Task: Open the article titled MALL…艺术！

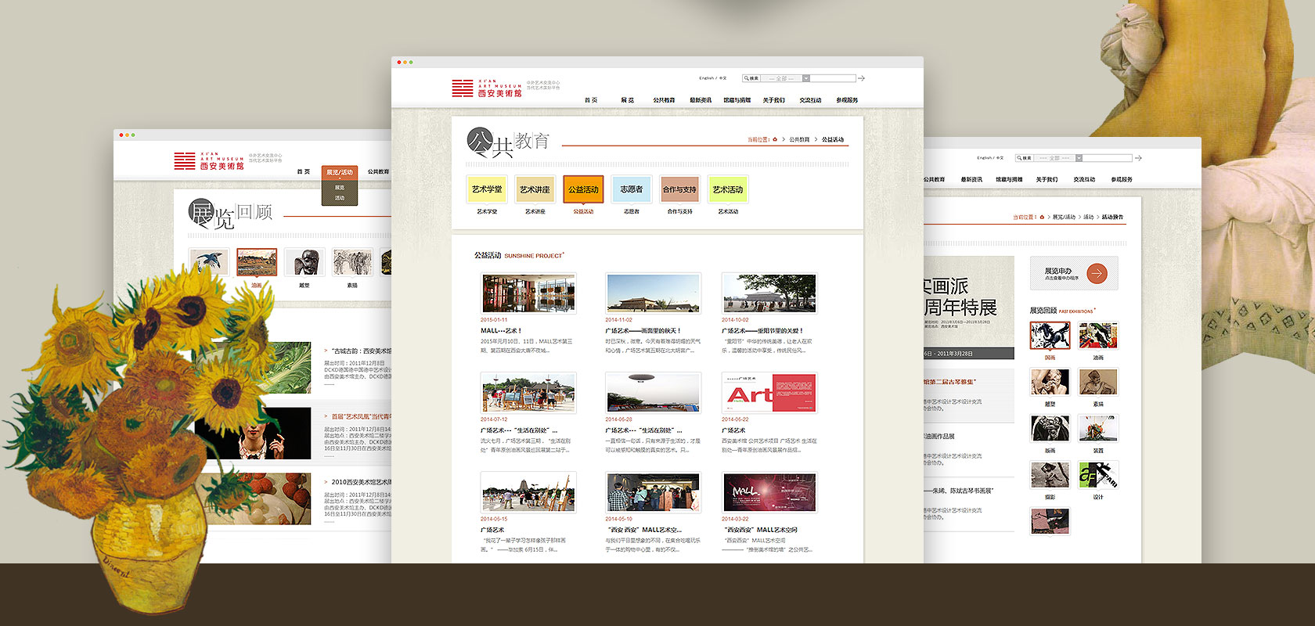Action: click(x=501, y=331)
